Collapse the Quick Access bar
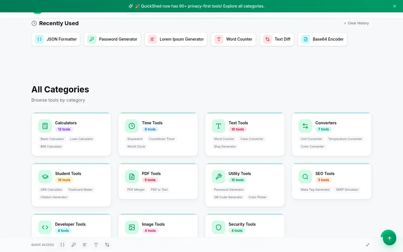The height and width of the screenshot is (252, 403). [x=368, y=245]
